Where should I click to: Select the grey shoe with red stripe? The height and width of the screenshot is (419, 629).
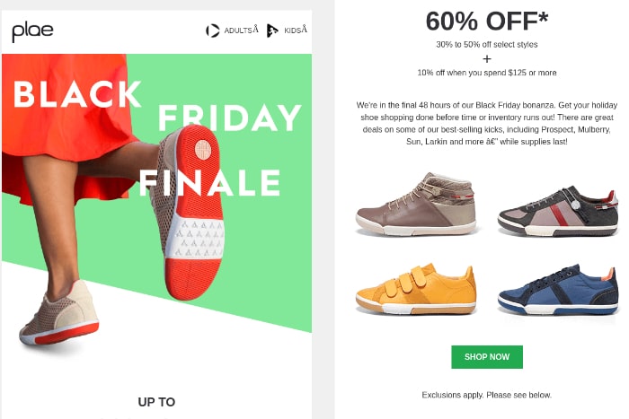point(558,211)
